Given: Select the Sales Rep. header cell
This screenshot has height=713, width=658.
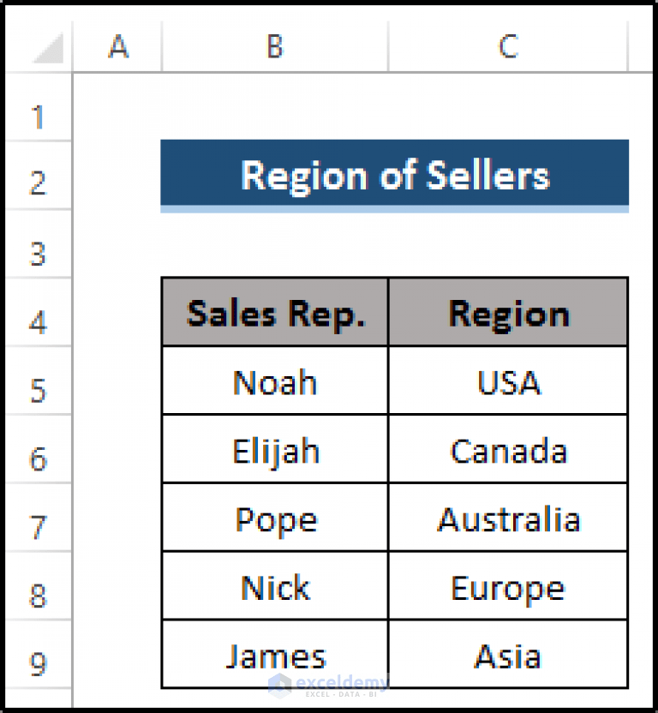Looking at the screenshot, I should [273, 312].
